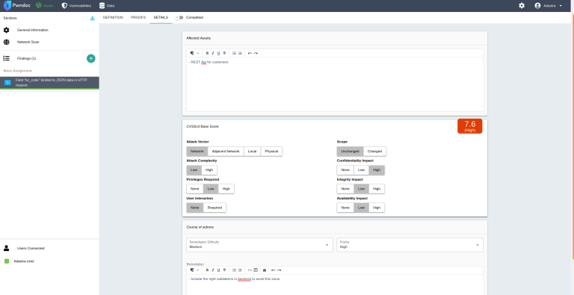The width and height of the screenshot is (574, 295).
Task: Select the bc_code mass assignment finding
Action: pos(49,83)
